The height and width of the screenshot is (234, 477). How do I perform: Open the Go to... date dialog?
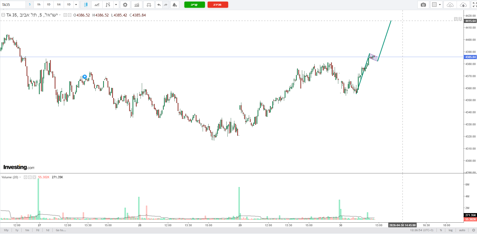(x=61, y=230)
